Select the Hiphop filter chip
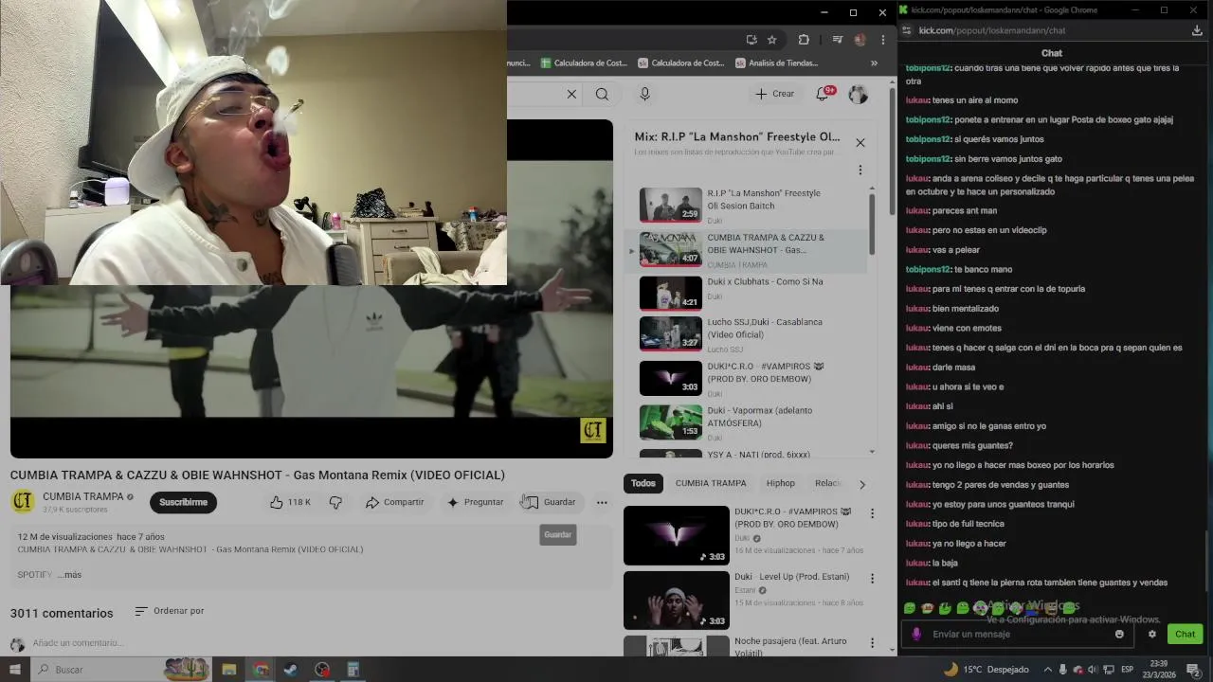The width and height of the screenshot is (1213, 682). pyautogui.click(x=781, y=483)
